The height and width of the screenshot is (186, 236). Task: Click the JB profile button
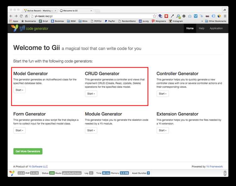(225, 10)
